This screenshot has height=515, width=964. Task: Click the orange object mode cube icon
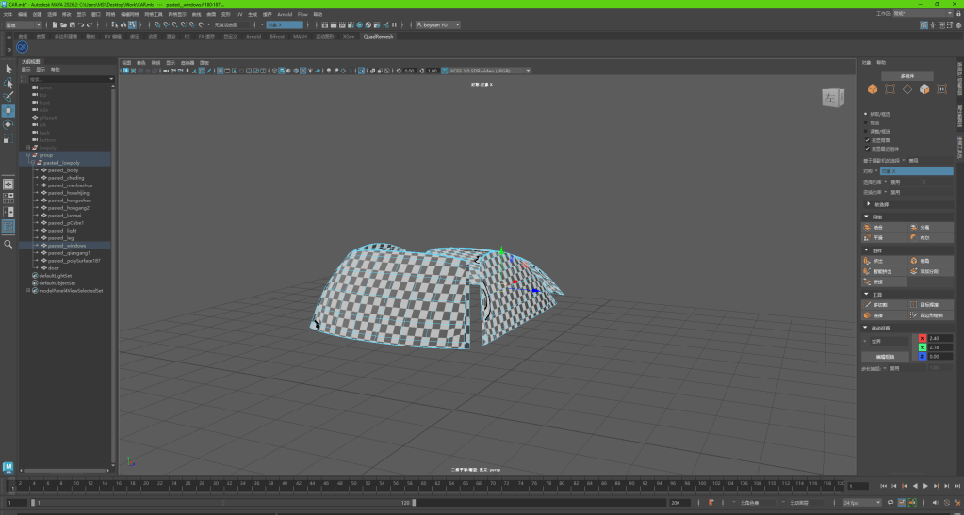tap(873, 89)
